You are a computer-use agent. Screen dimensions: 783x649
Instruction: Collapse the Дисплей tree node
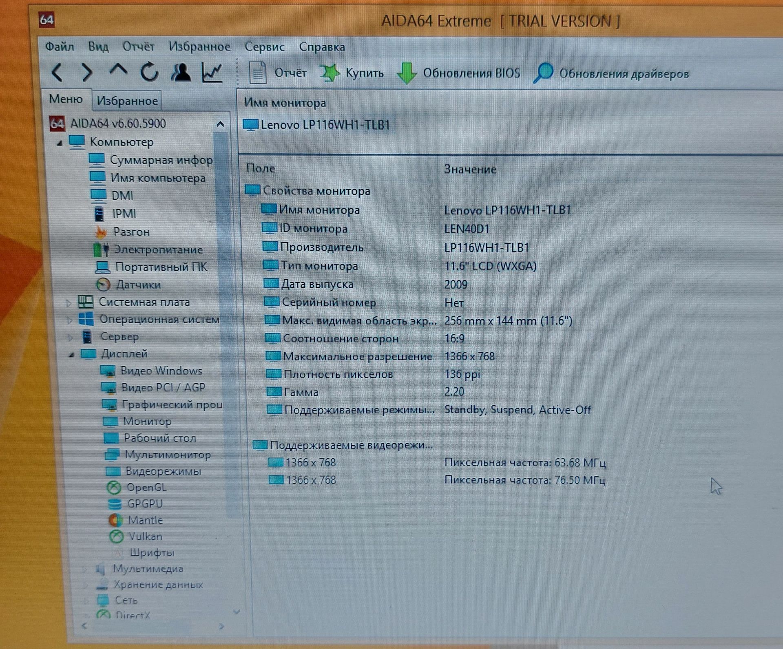[72, 355]
